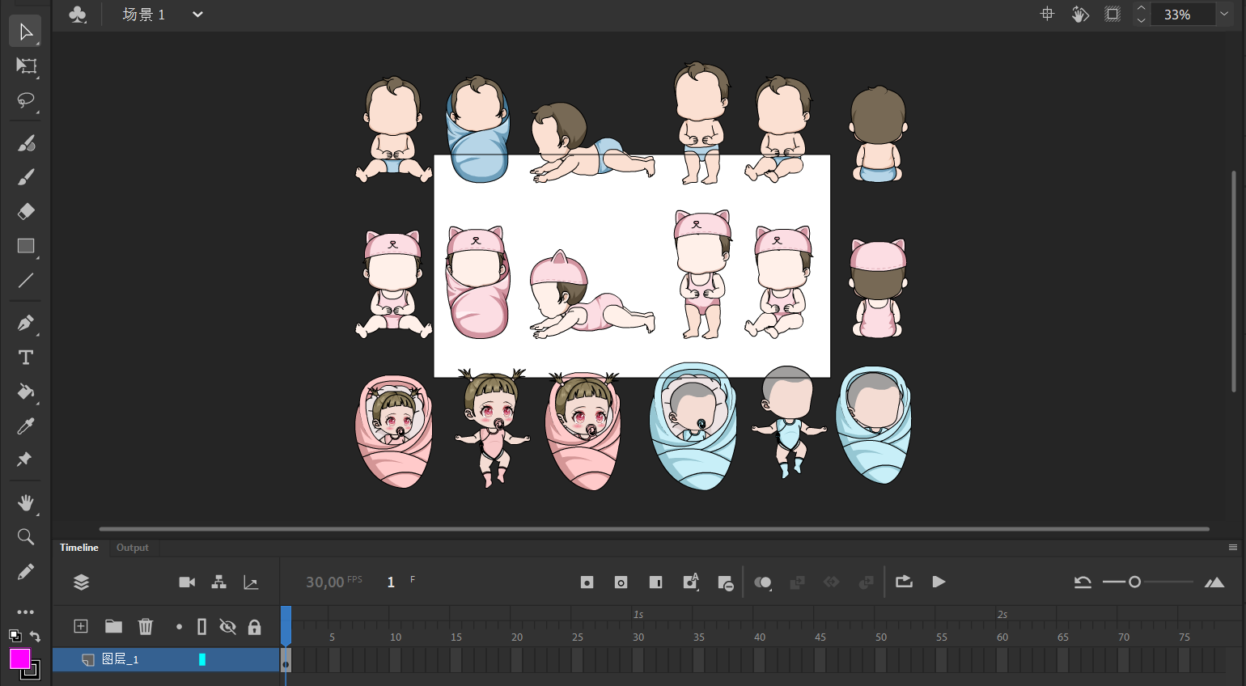Switch to the Output tab
The height and width of the screenshot is (686, 1246).
[133, 548]
